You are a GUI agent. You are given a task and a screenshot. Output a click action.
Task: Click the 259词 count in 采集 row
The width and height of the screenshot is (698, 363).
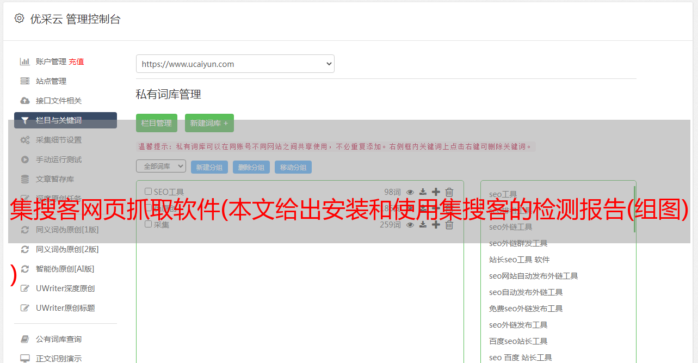point(390,225)
